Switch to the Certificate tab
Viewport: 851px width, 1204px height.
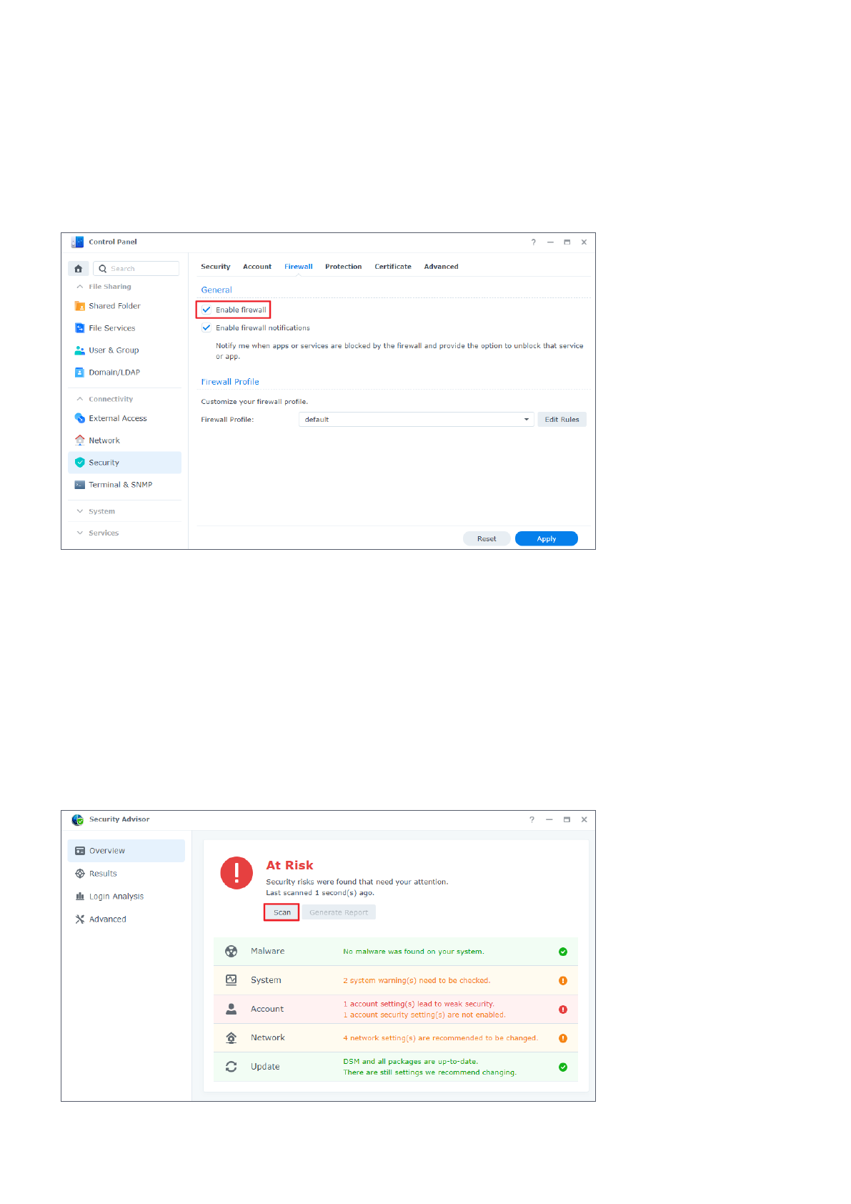tap(392, 267)
